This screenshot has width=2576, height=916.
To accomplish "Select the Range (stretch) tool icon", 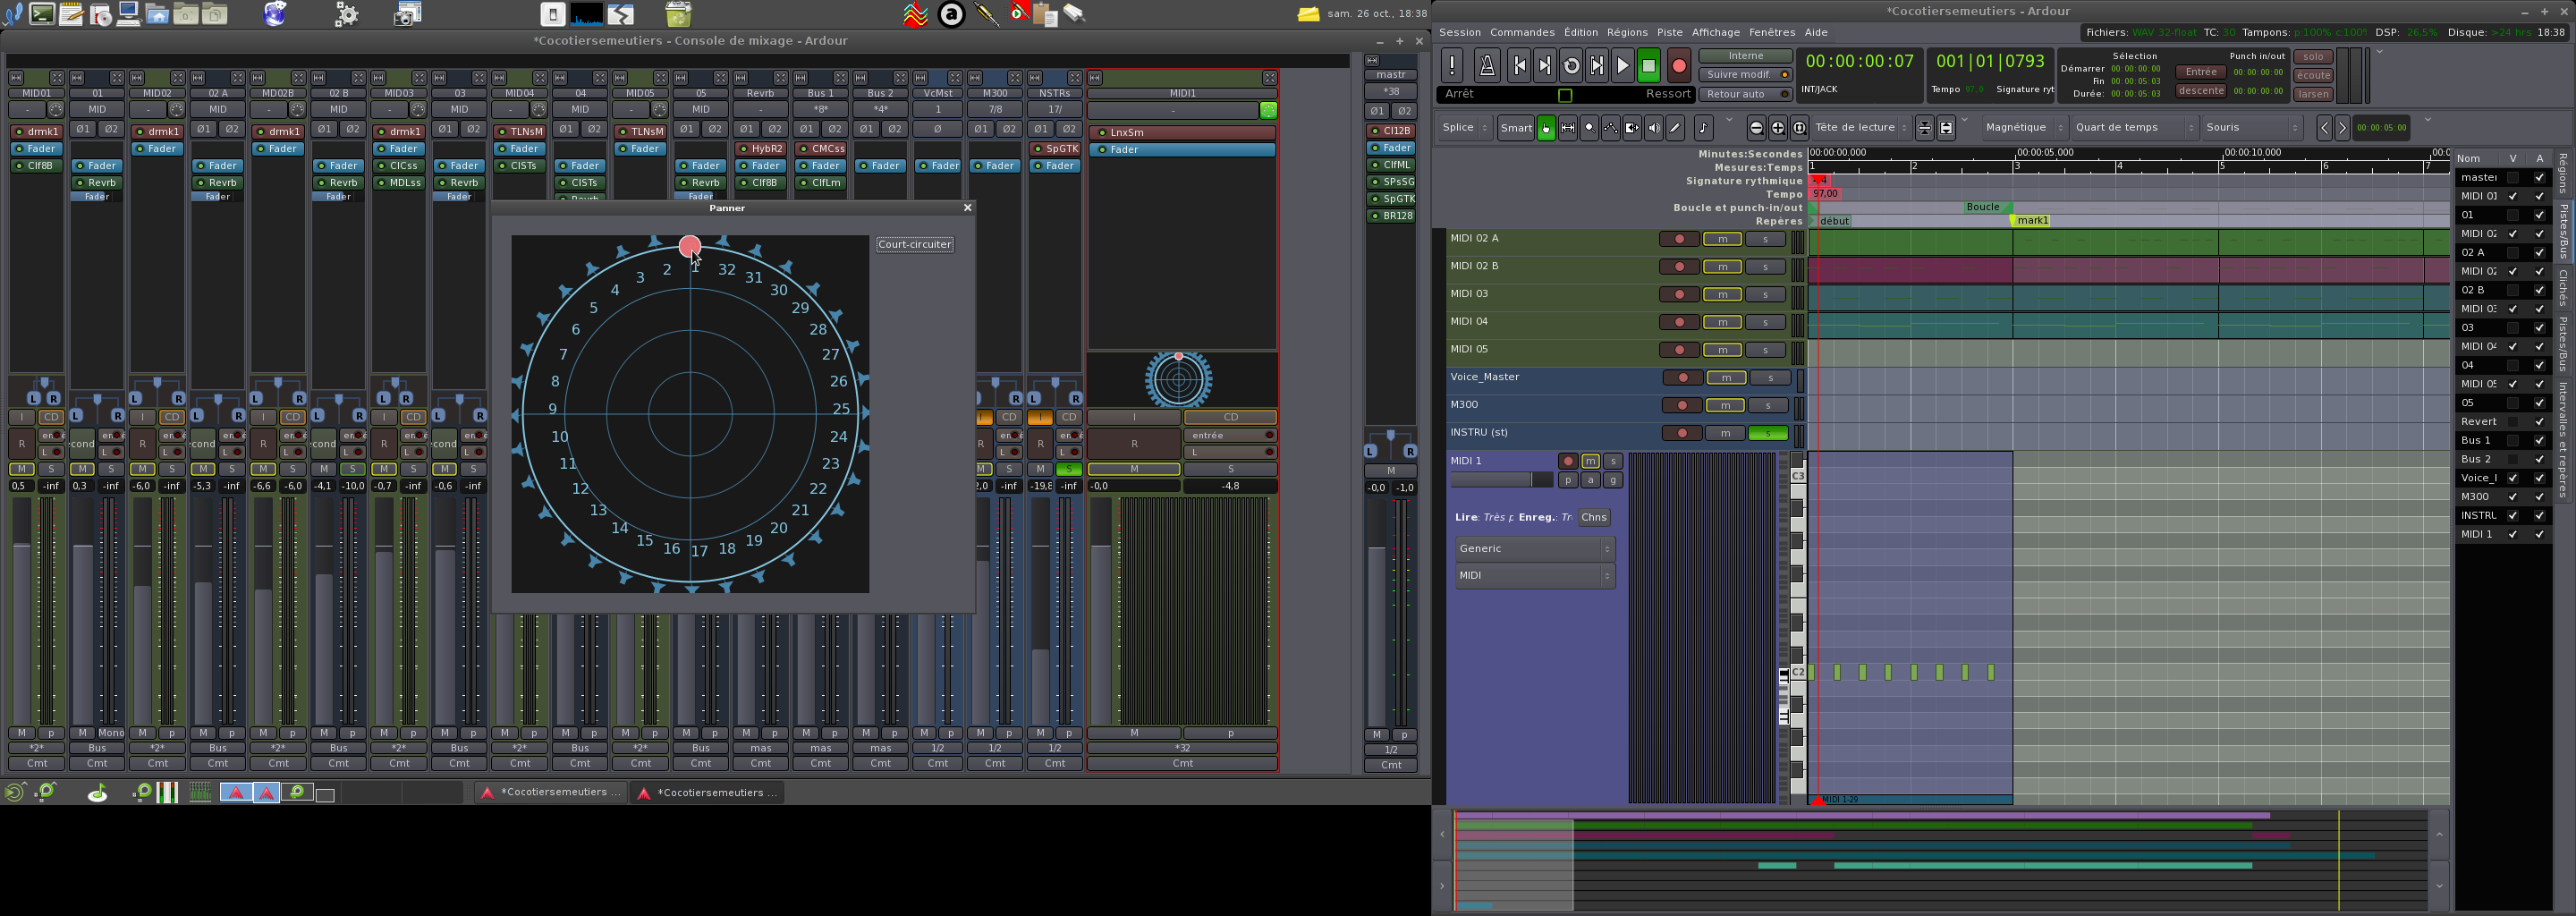I will (1567, 128).
